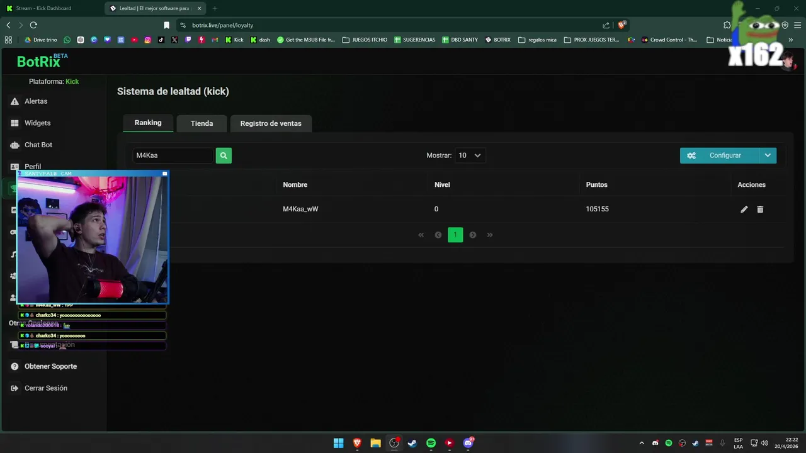Open TikTok bookmark icon
806x453 pixels.
pos(161,40)
